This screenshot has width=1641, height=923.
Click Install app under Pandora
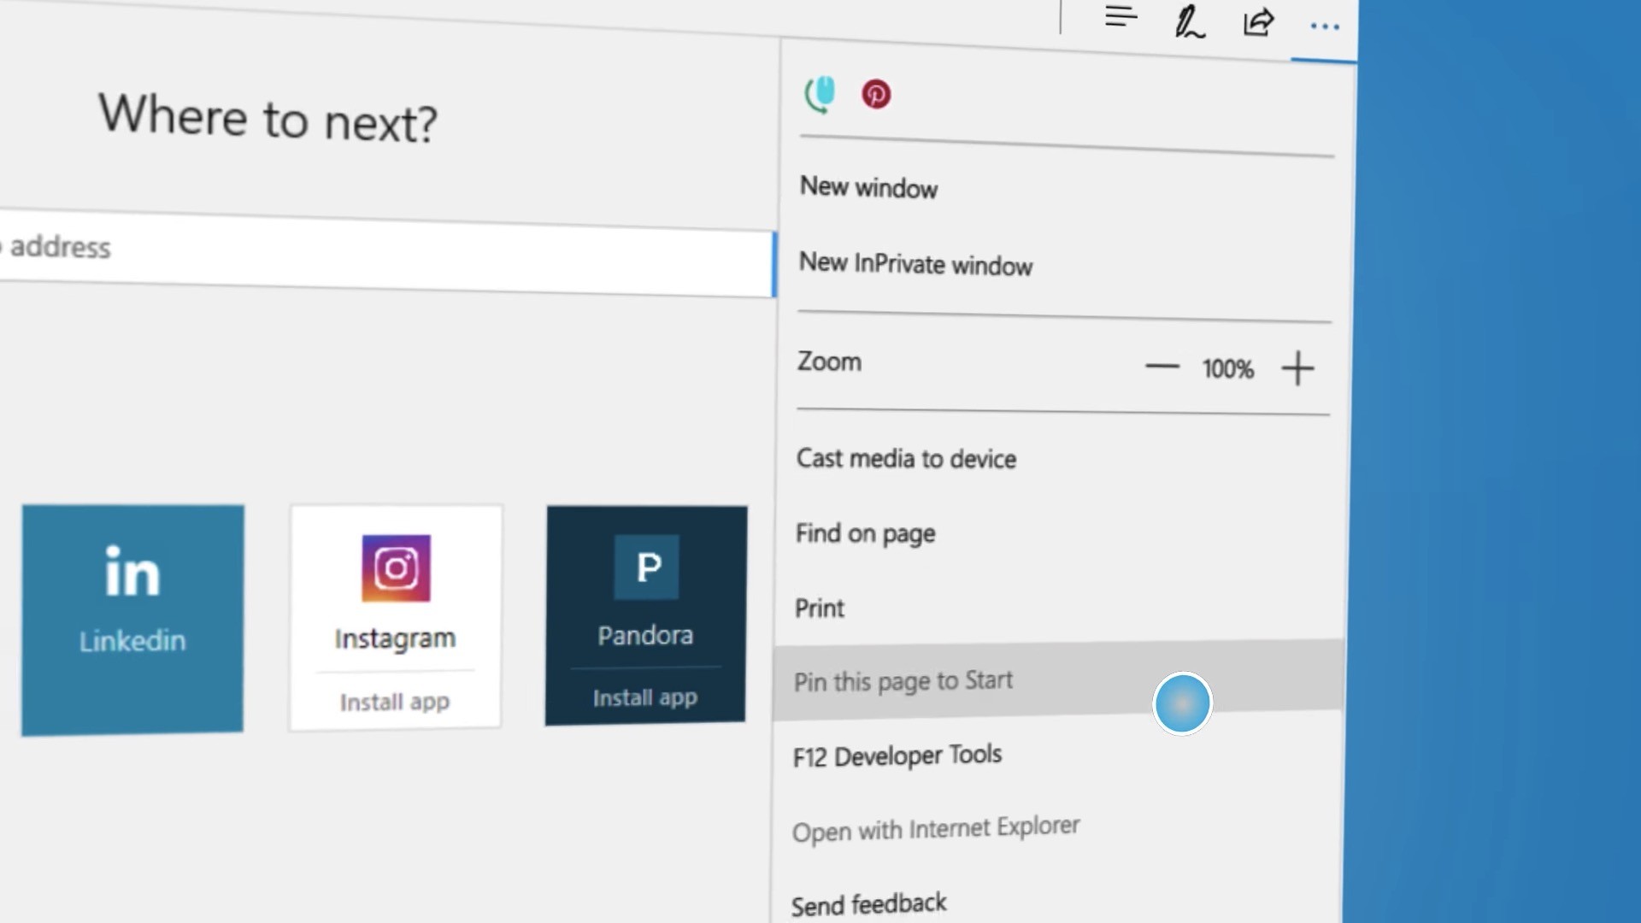(x=645, y=697)
